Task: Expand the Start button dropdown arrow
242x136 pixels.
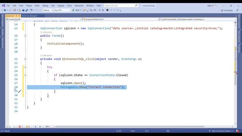Action: pos(81,10)
